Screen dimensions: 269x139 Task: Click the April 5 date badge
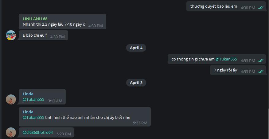pos(136,82)
